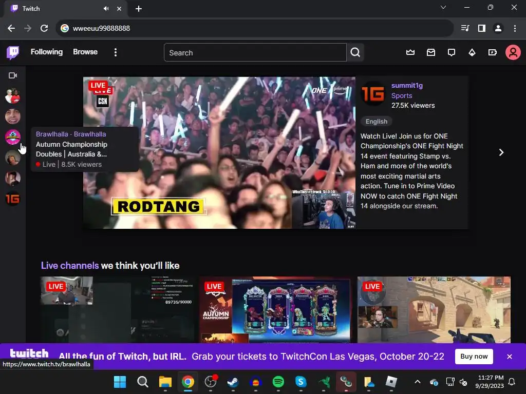Click the ad-free Turbo icon
526x394 pixels.
point(493,52)
